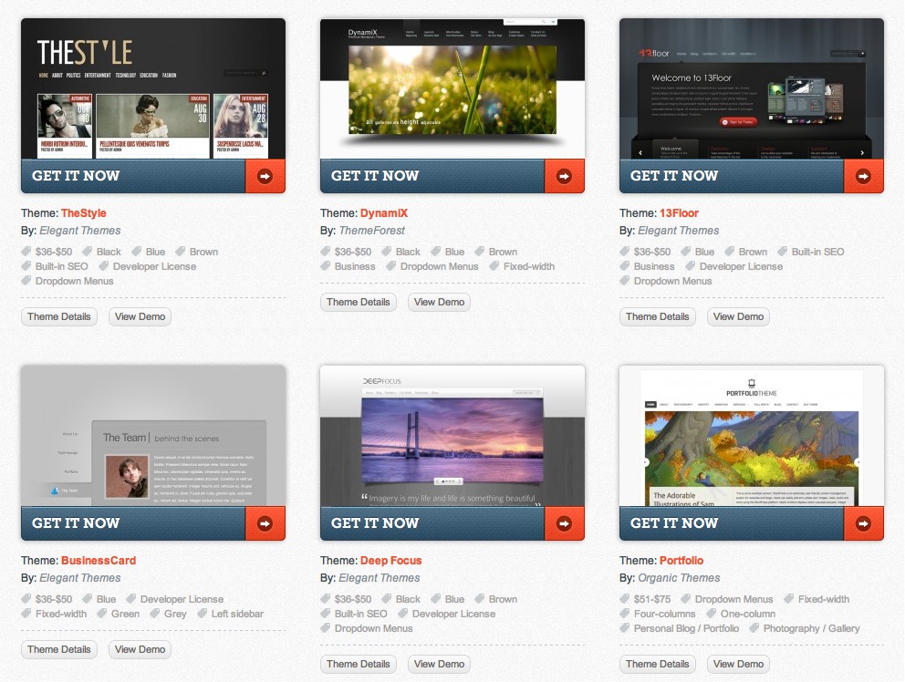This screenshot has height=682, width=905.
Task: Click the orange arrow on TheStyle card
Action: coord(265,176)
